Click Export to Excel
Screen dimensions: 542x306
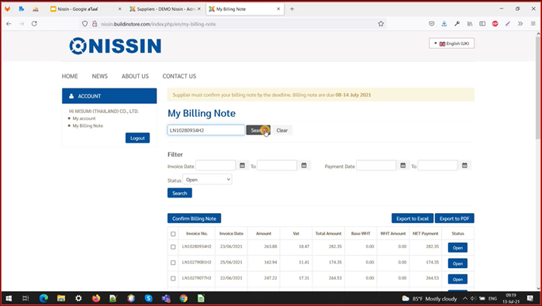point(413,218)
